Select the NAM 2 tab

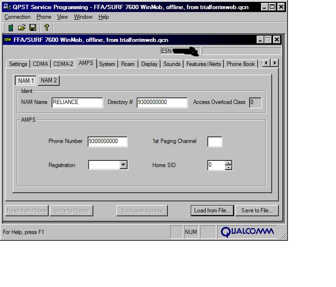49,80
